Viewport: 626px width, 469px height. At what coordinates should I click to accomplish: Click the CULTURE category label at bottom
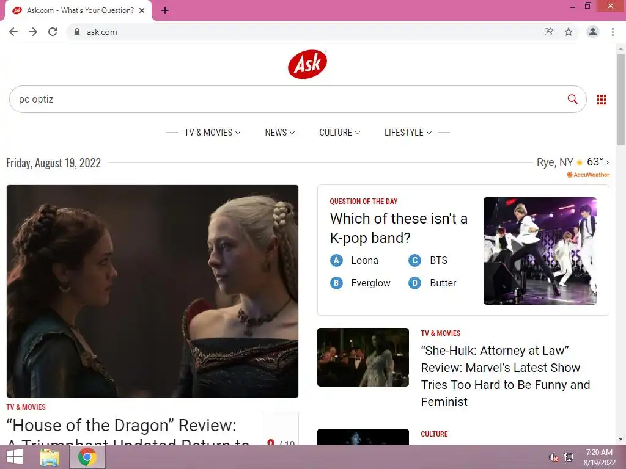(435, 434)
